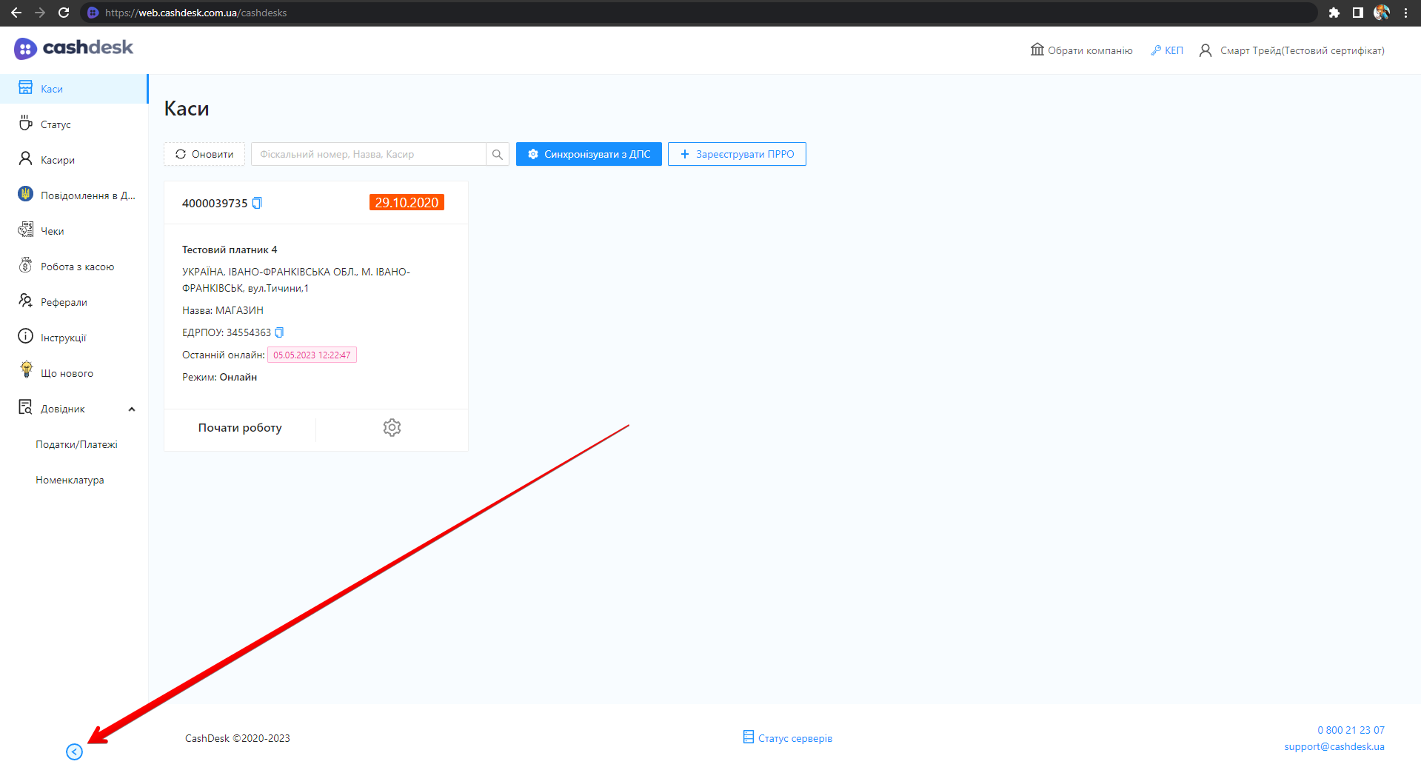Viewport: 1421px width, 770px height.
Task: Click the Зареєструвати ПРРО button
Action: click(737, 154)
